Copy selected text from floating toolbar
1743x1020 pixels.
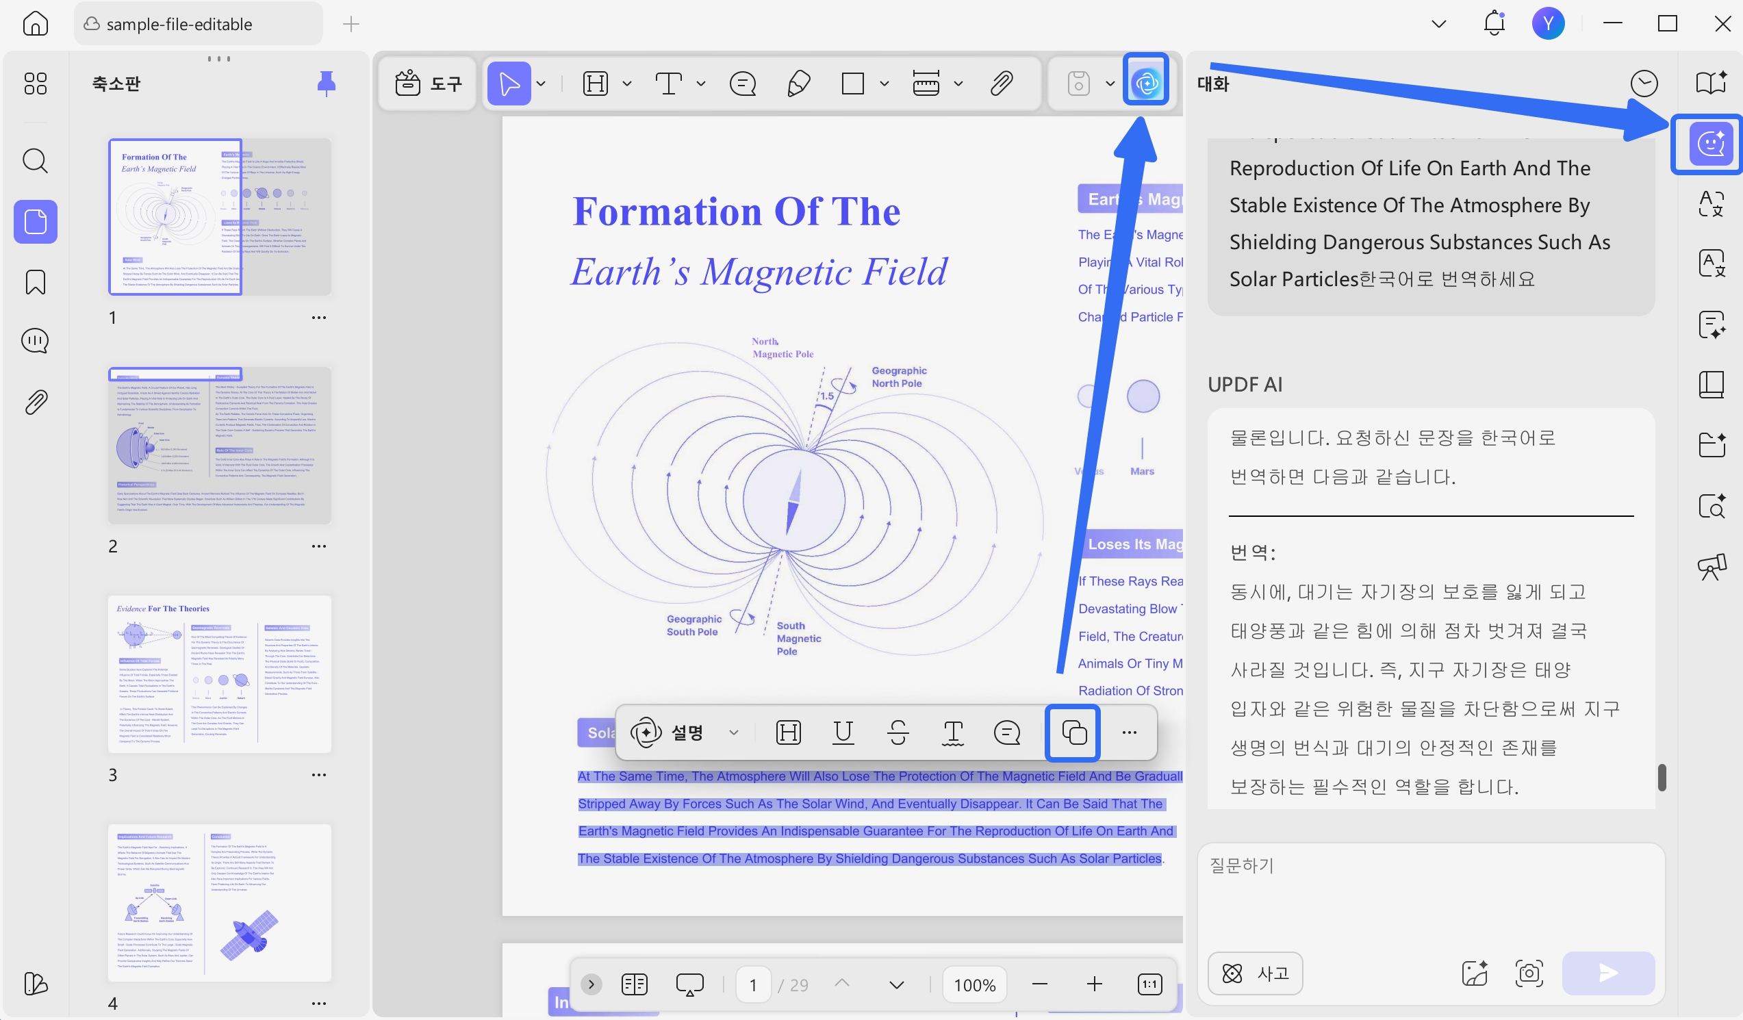coord(1073,732)
